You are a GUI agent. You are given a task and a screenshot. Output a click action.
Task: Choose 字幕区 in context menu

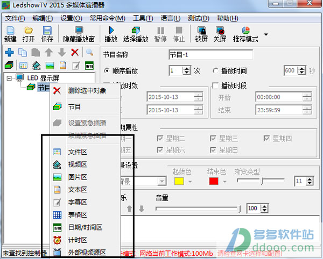[85, 202]
